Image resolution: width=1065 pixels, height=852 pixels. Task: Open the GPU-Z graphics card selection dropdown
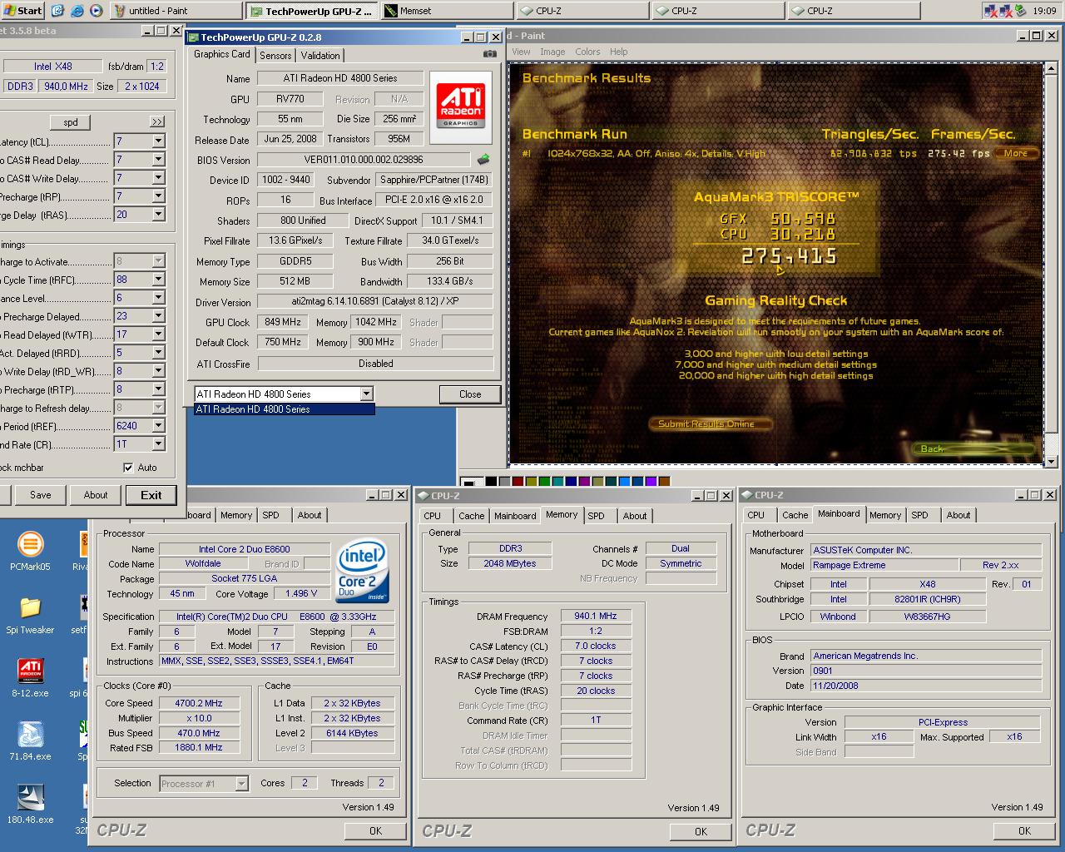(x=366, y=394)
